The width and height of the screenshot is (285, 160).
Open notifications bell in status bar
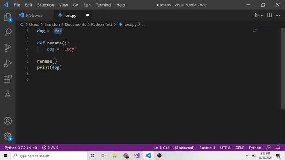tap(278, 148)
